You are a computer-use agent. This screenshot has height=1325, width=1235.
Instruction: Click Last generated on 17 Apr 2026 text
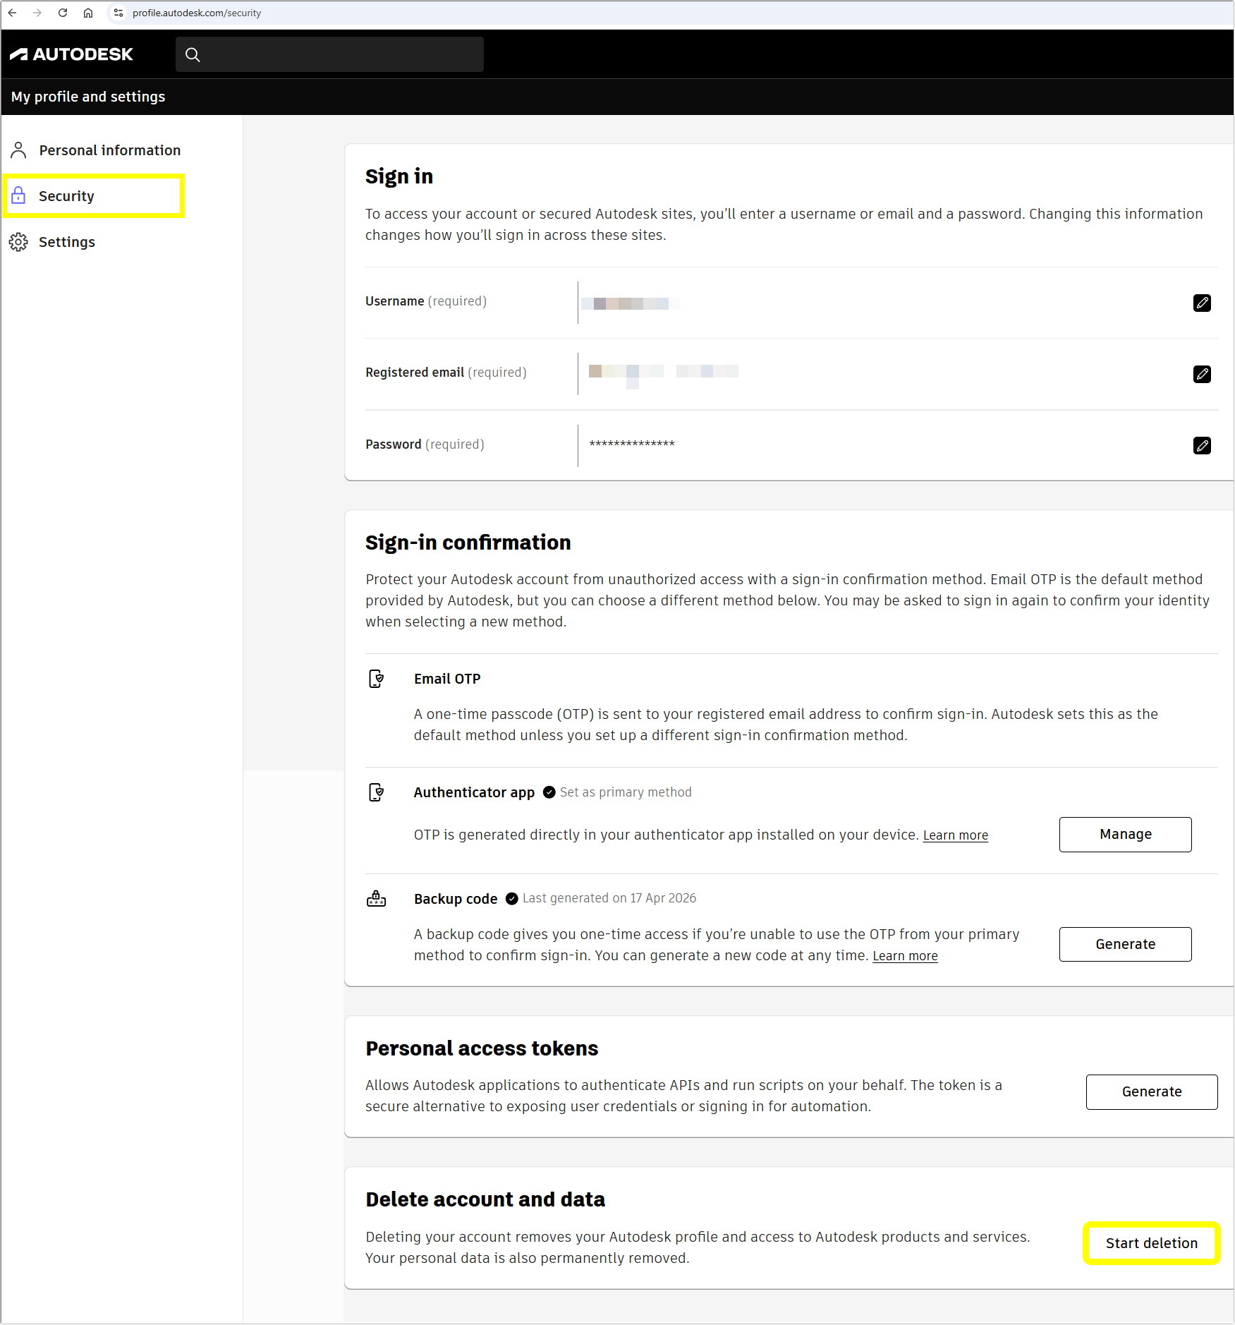609,898
